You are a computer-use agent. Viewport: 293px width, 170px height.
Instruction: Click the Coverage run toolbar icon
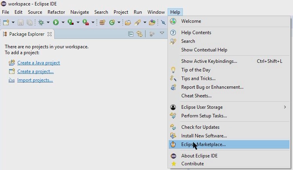coord(70,22)
